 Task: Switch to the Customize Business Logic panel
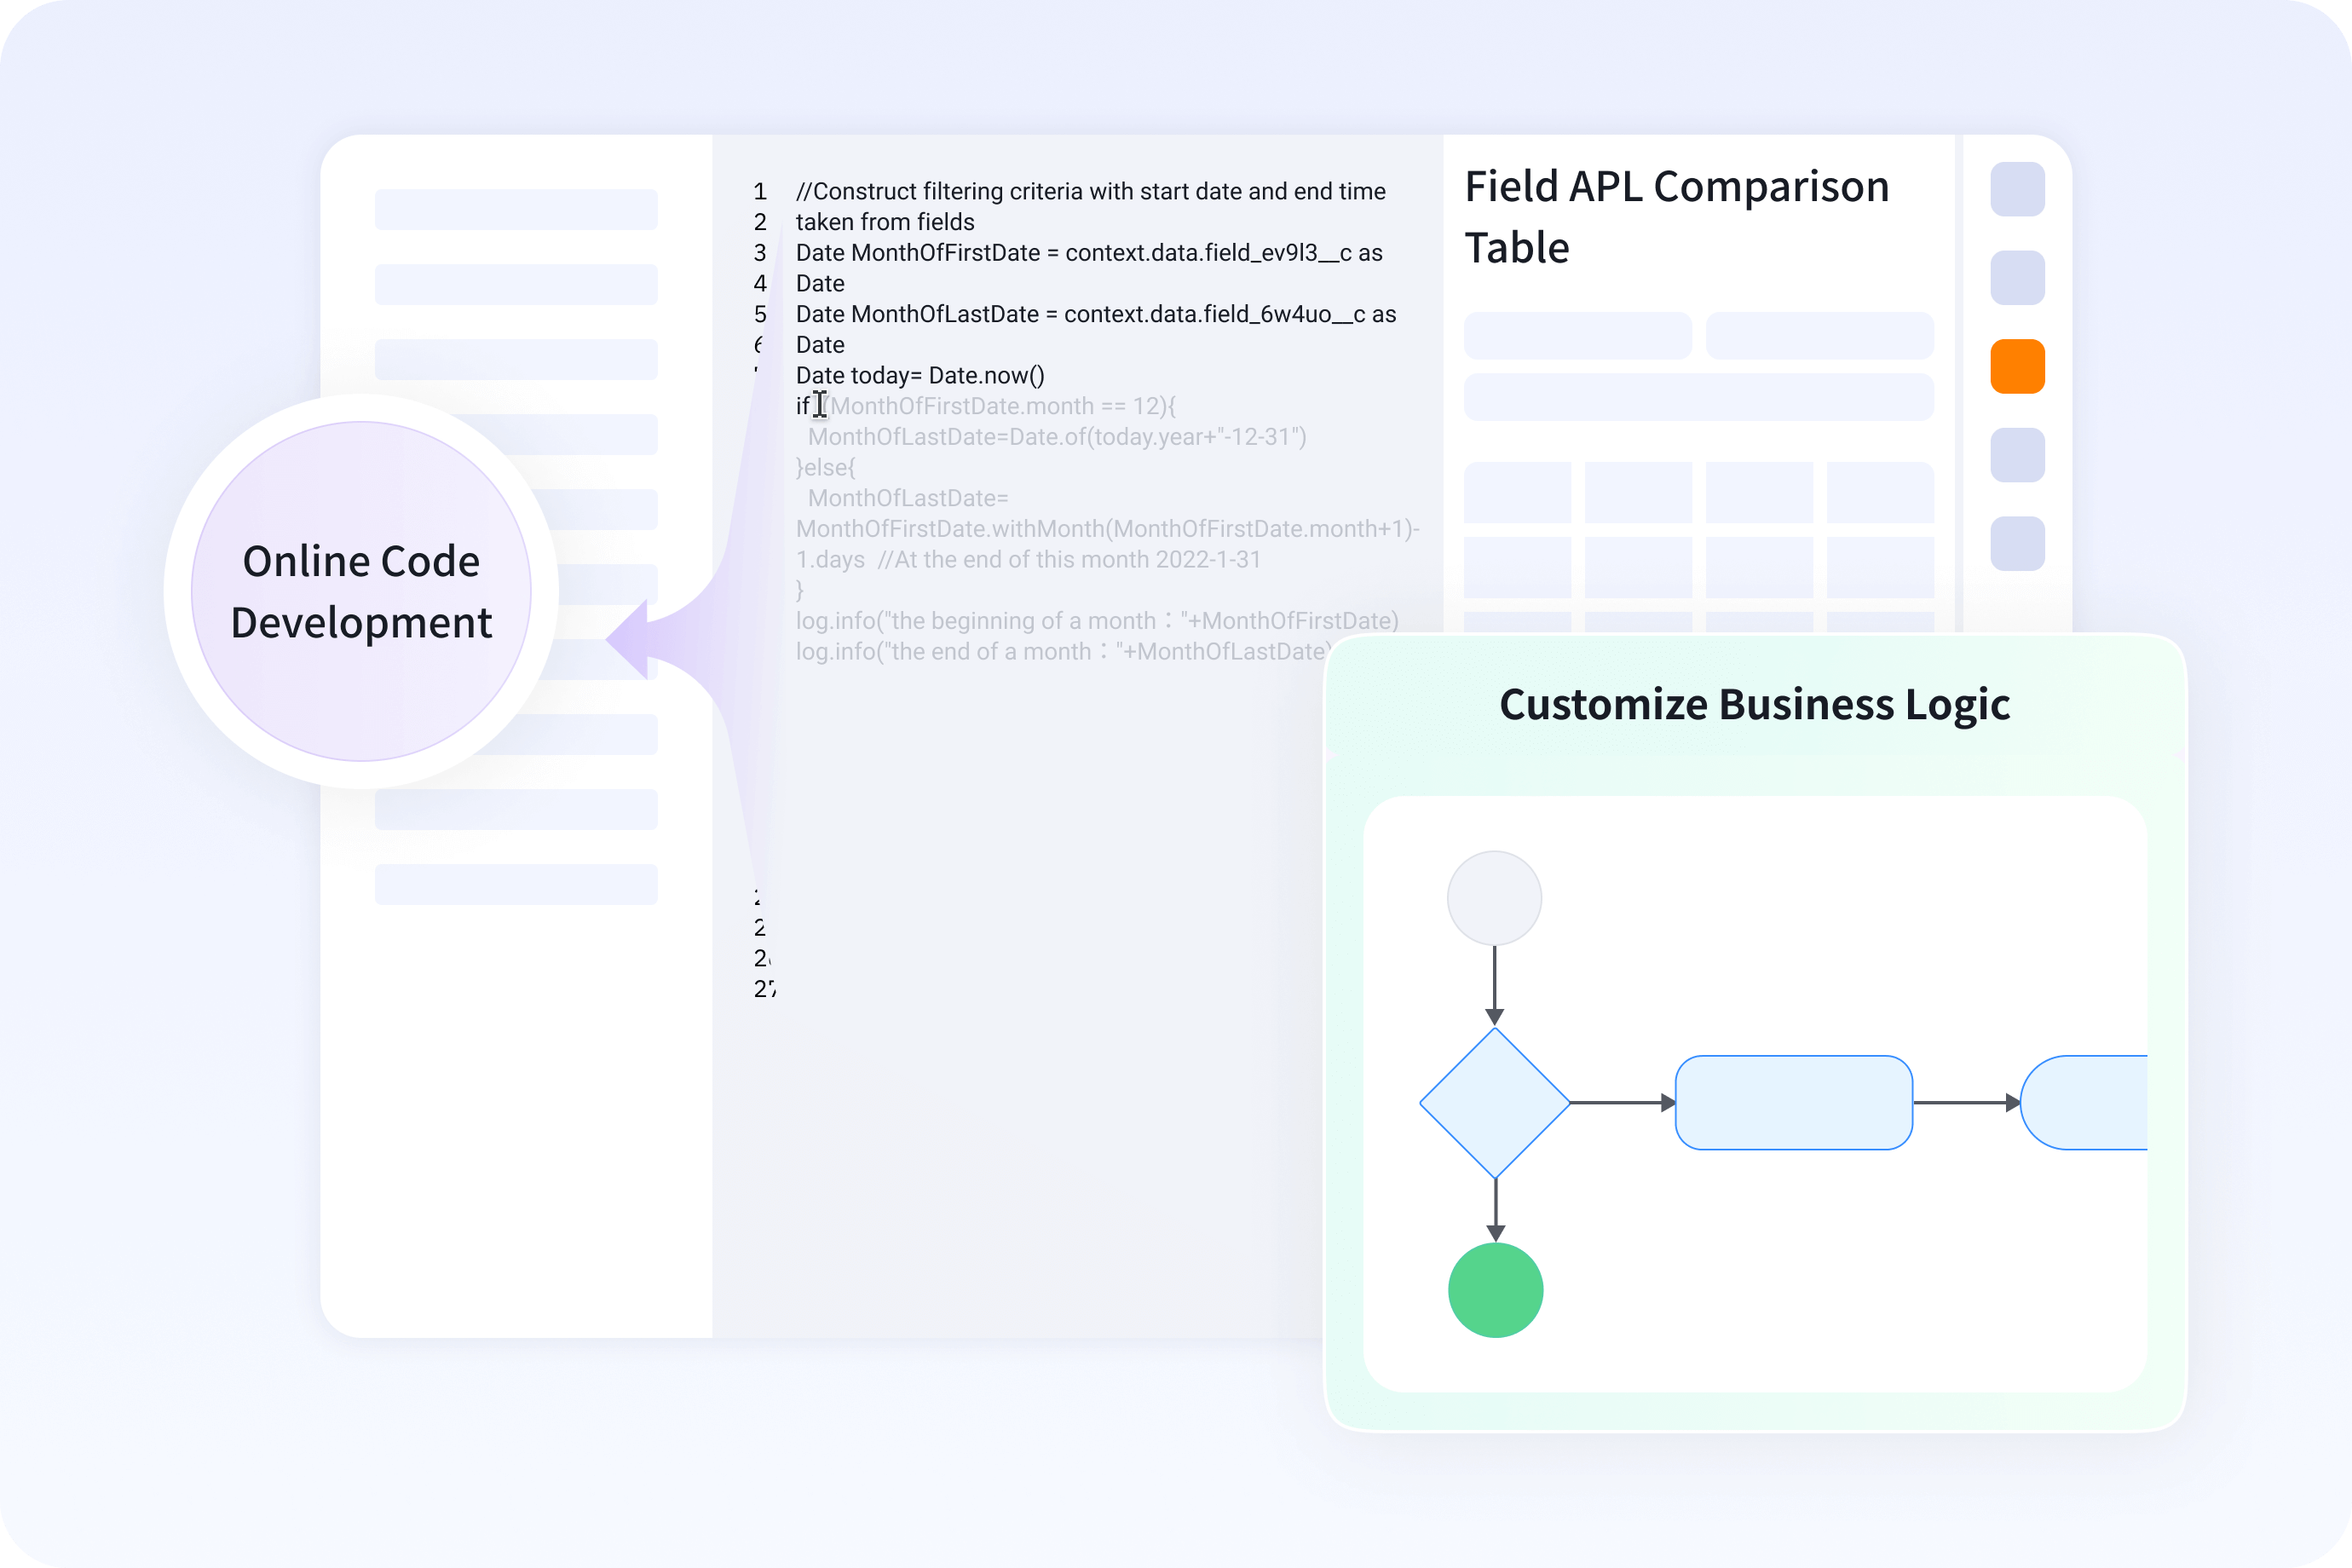[1755, 704]
